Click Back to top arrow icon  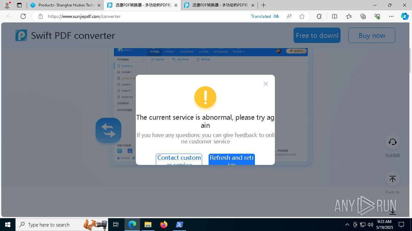[x=393, y=179]
